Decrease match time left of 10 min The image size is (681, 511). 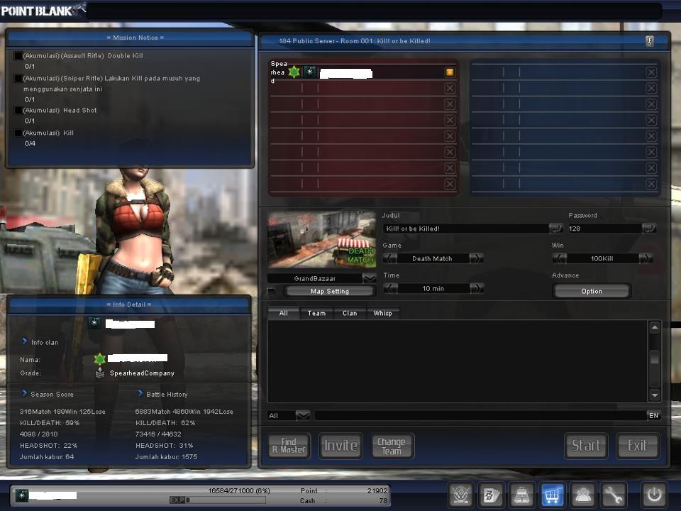coord(391,288)
